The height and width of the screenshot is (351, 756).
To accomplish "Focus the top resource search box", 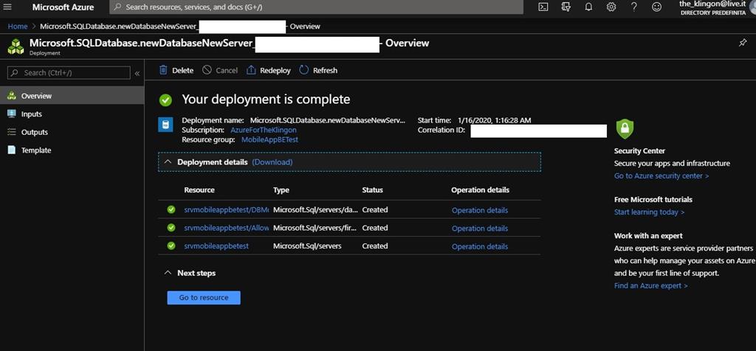I will 316,7.
